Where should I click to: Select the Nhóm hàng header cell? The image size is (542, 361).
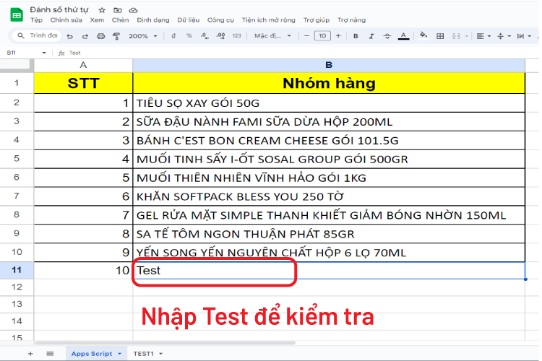329,83
